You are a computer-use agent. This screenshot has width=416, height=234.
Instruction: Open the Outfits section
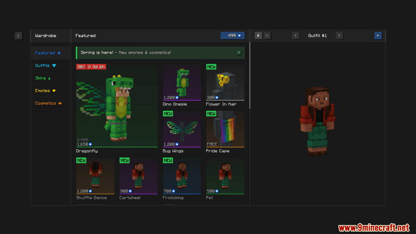tap(45, 66)
